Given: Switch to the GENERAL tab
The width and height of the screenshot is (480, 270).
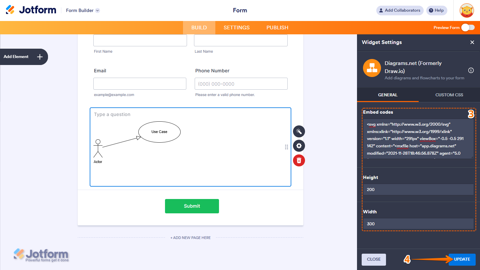Looking at the screenshot, I should [x=388, y=95].
